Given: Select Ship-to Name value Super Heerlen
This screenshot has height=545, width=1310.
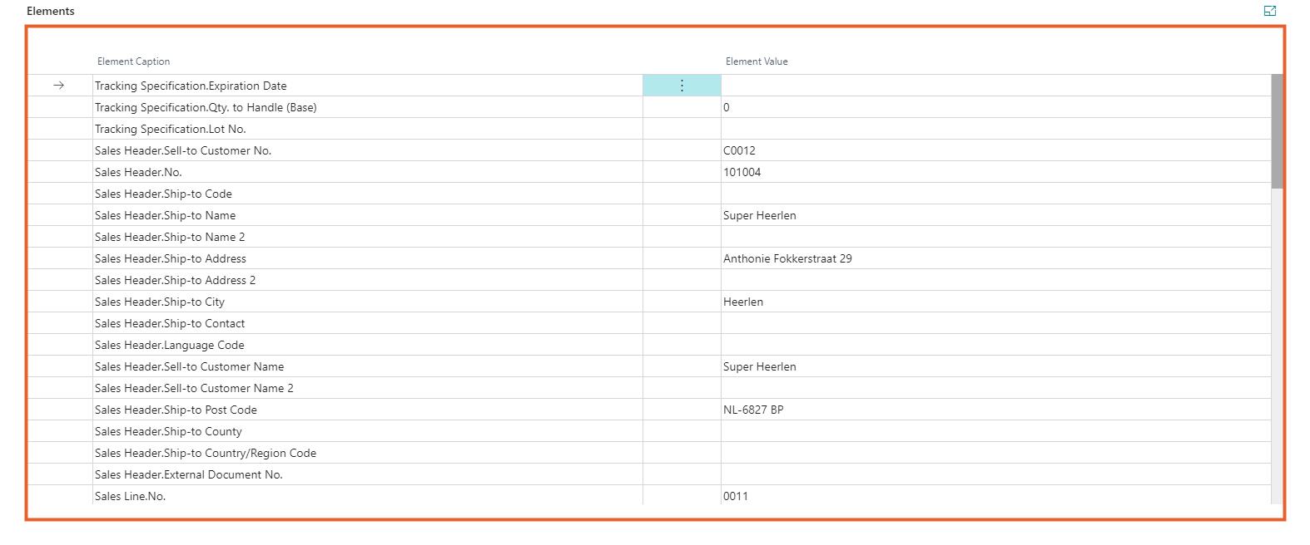Looking at the screenshot, I should (759, 215).
